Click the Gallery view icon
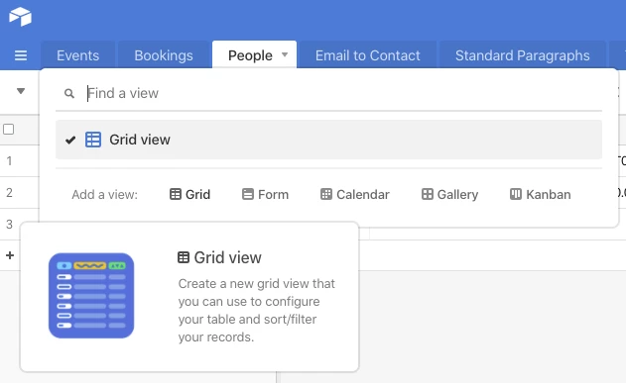 pyautogui.click(x=428, y=194)
